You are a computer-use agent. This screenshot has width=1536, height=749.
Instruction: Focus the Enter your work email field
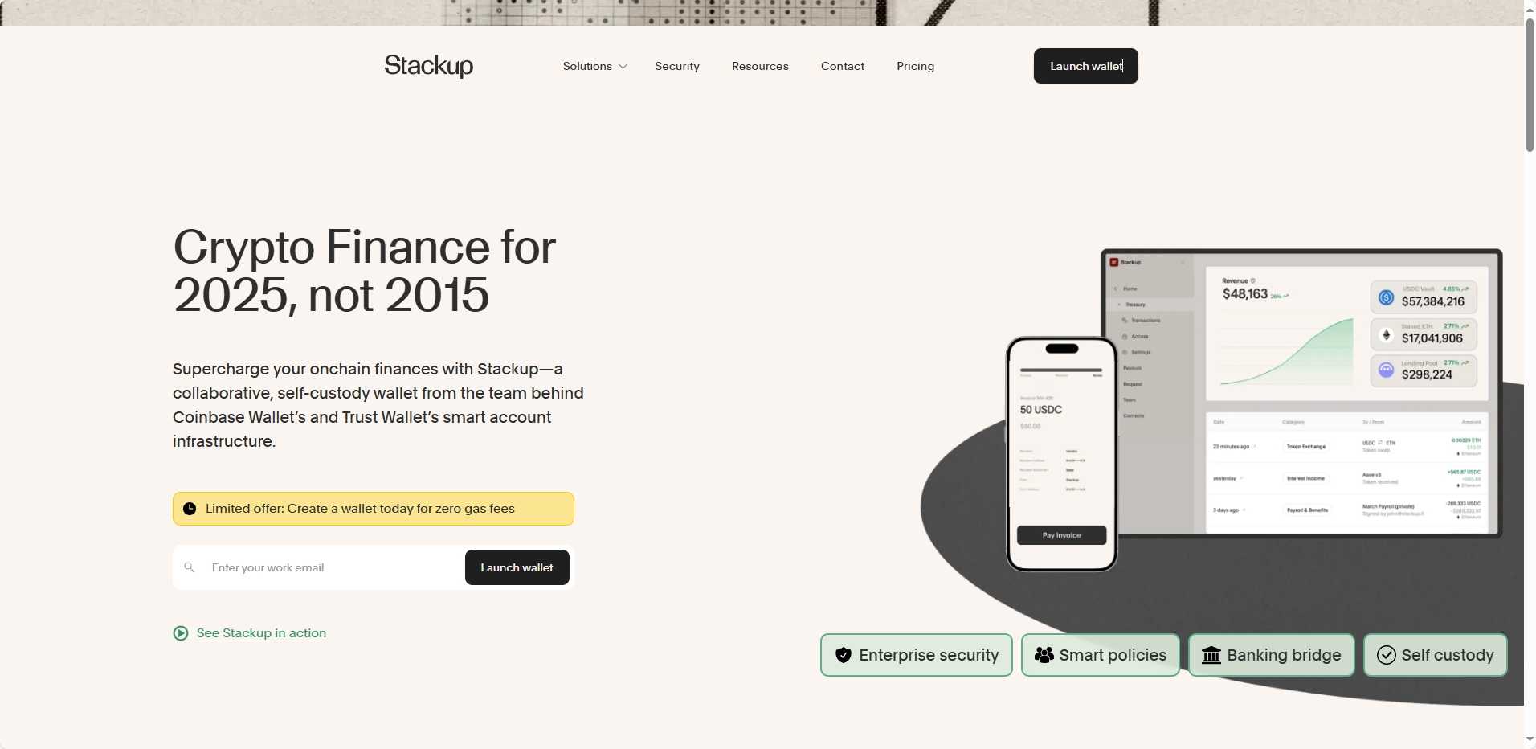pos(329,567)
